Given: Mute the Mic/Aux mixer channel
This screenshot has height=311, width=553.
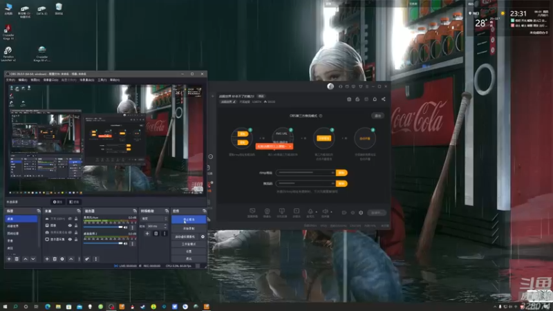Looking at the screenshot, I should click(x=126, y=227).
